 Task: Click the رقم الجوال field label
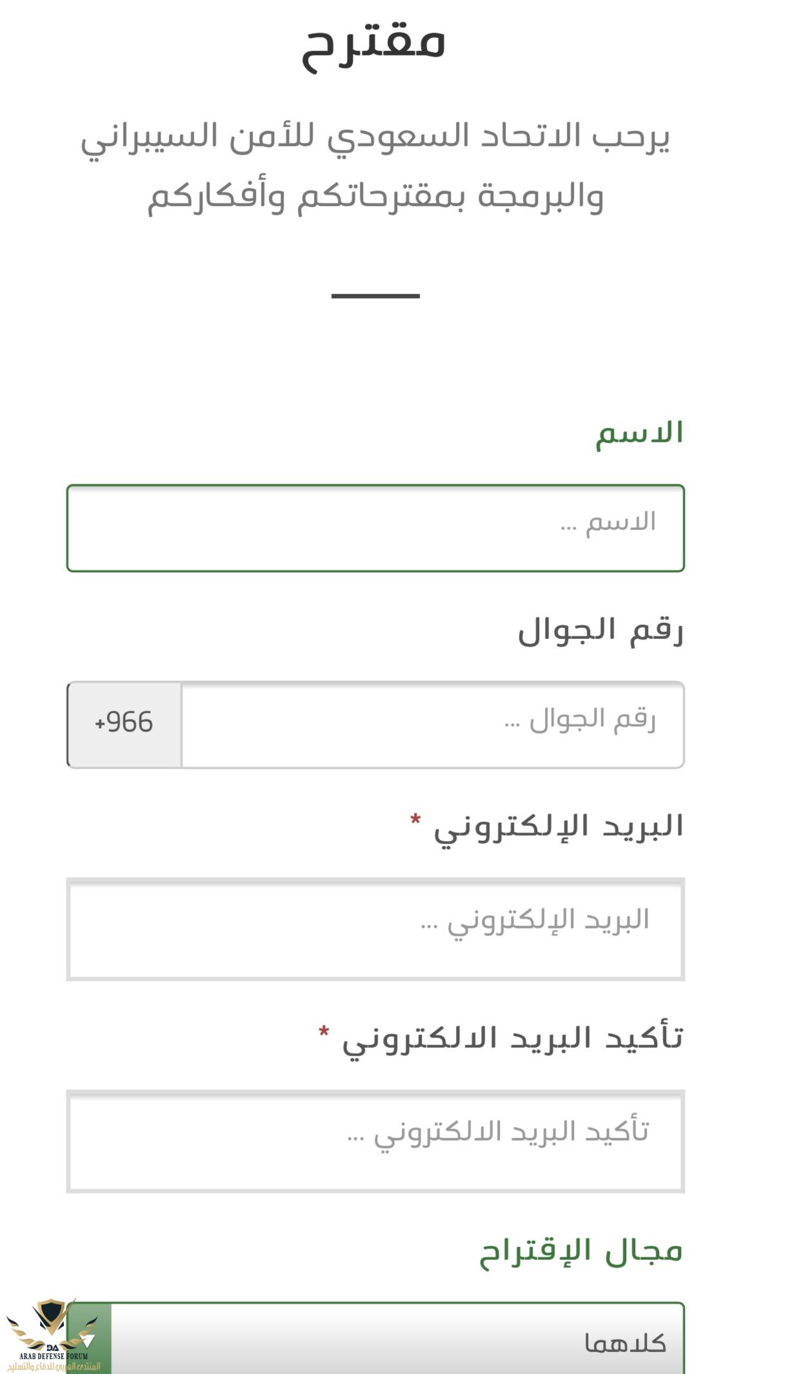[600, 630]
